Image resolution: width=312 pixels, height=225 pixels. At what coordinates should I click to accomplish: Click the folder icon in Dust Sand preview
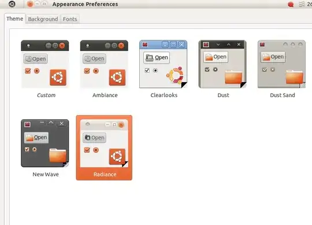click(295, 77)
